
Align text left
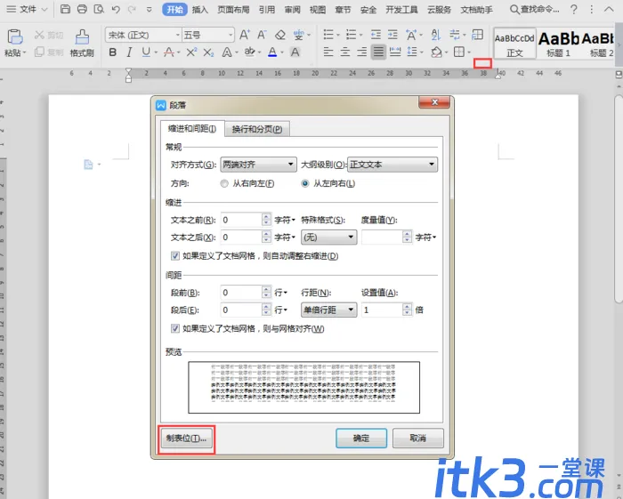tap(328, 52)
